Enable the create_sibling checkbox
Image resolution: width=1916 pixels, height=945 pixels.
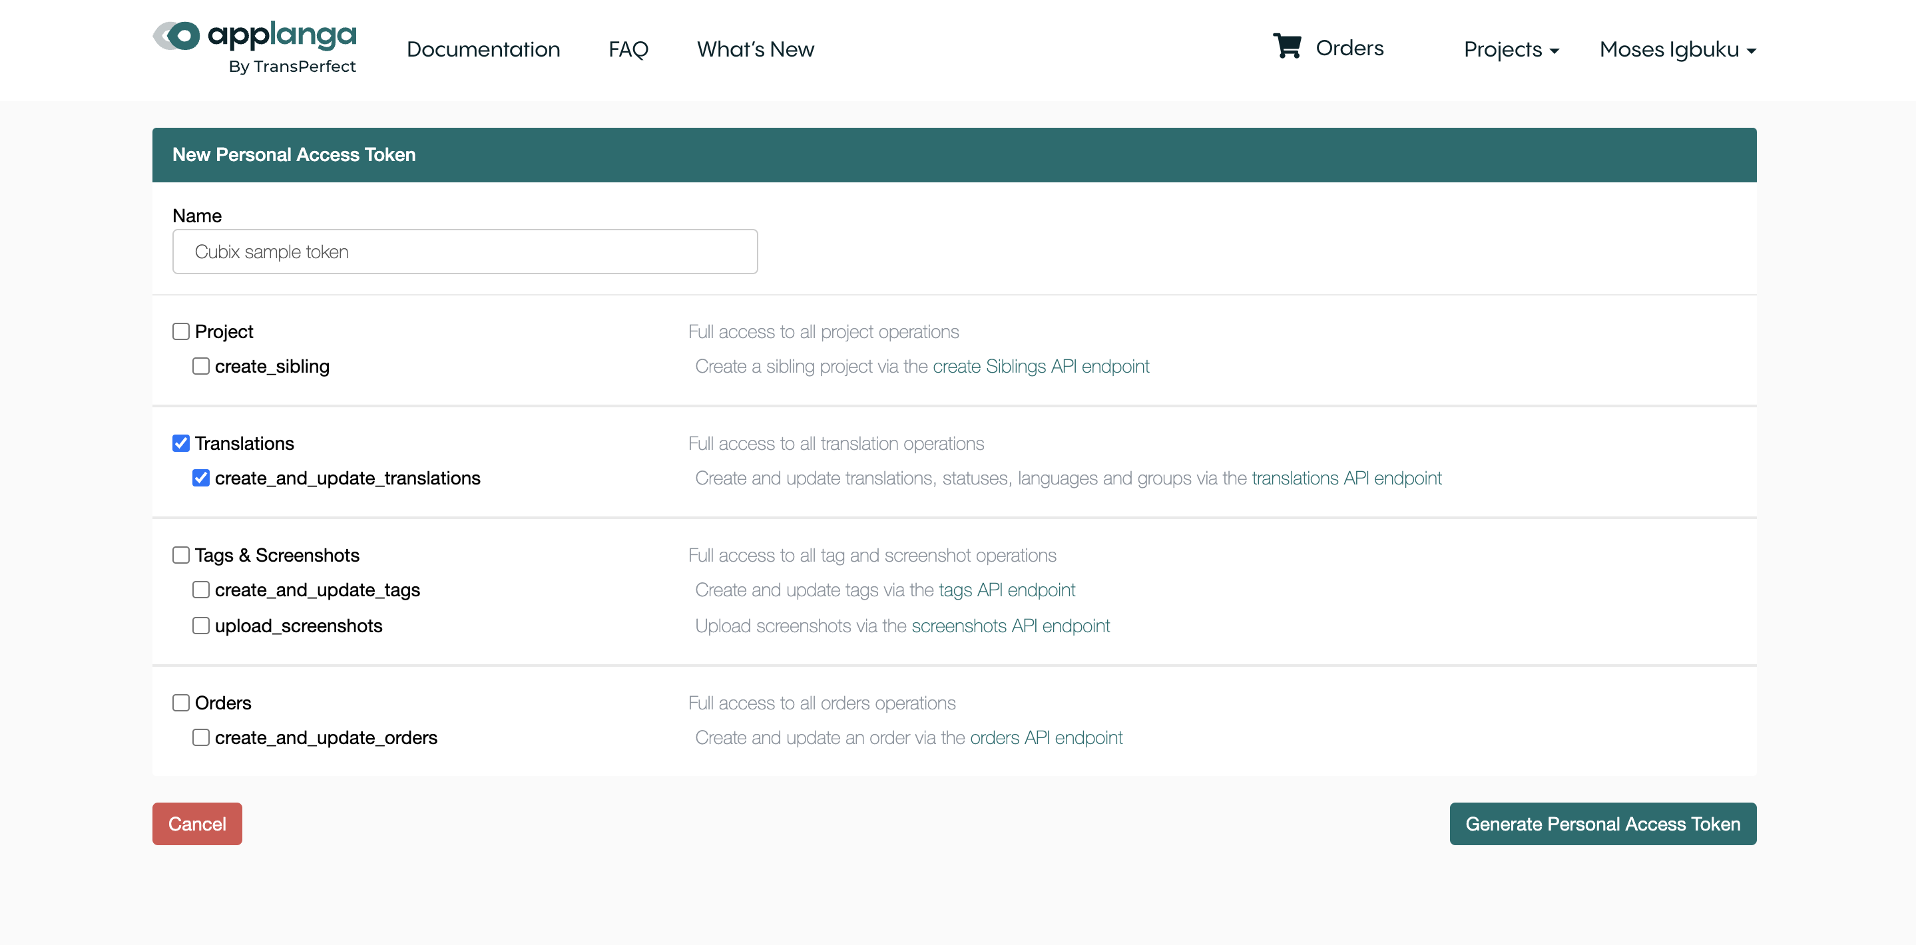point(201,366)
